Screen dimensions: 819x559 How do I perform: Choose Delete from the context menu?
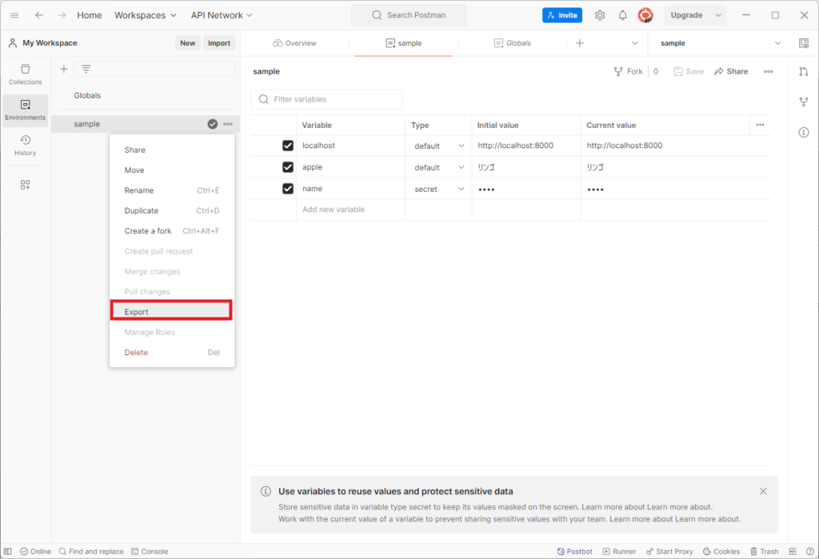pos(171,352)
